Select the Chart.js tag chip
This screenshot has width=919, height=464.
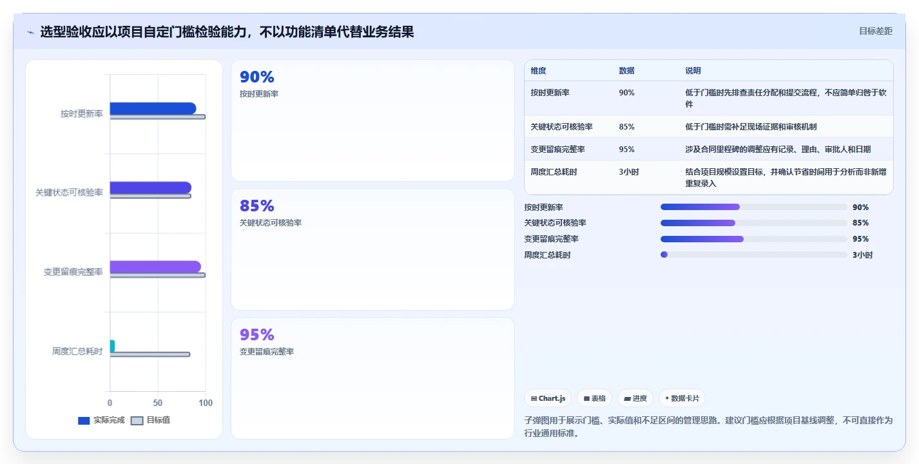click(548, 398)
